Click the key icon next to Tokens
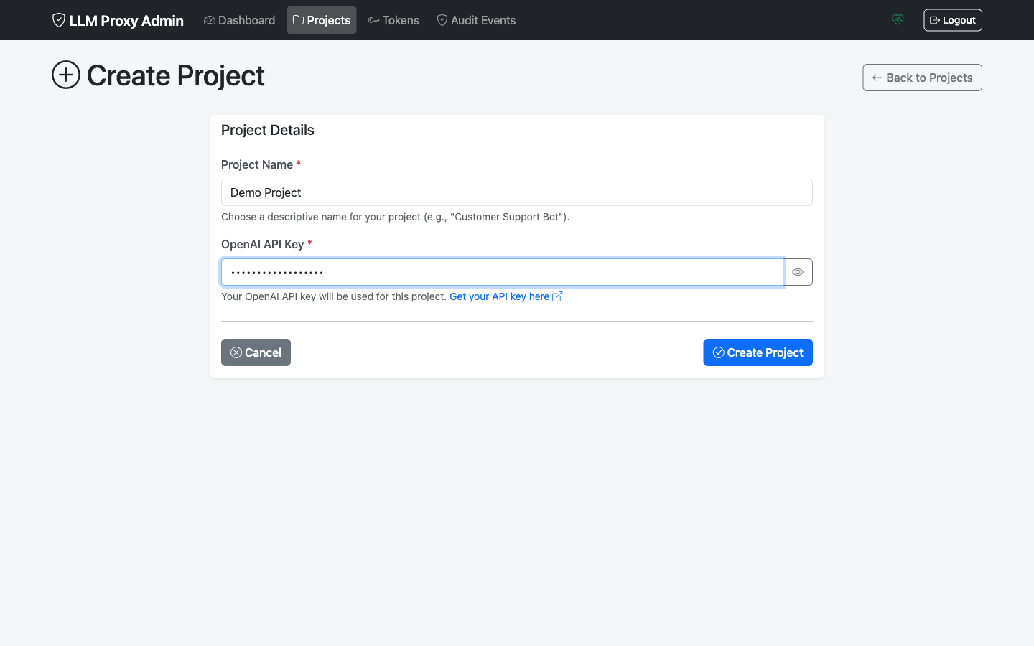The height and width of the screenshot is (646, 1034). [x=373, y=20]
